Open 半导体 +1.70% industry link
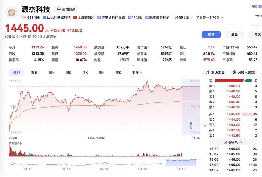Screen dimensions: 262x177 click(208, 17)
